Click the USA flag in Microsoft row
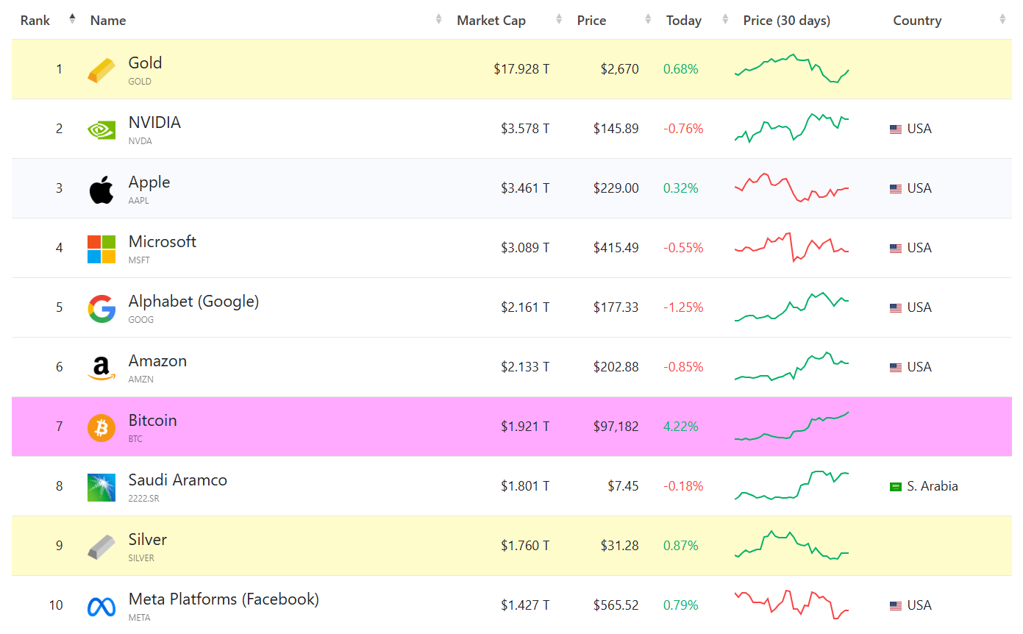Viewport: 1023px width, 634px height. (896, 249)
